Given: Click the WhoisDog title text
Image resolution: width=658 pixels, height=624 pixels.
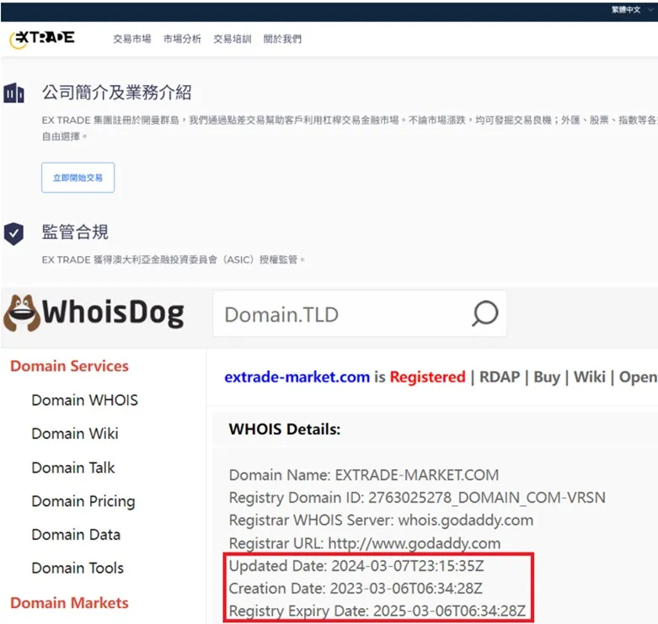Looking at the screenshot, I should pos(113,313).
